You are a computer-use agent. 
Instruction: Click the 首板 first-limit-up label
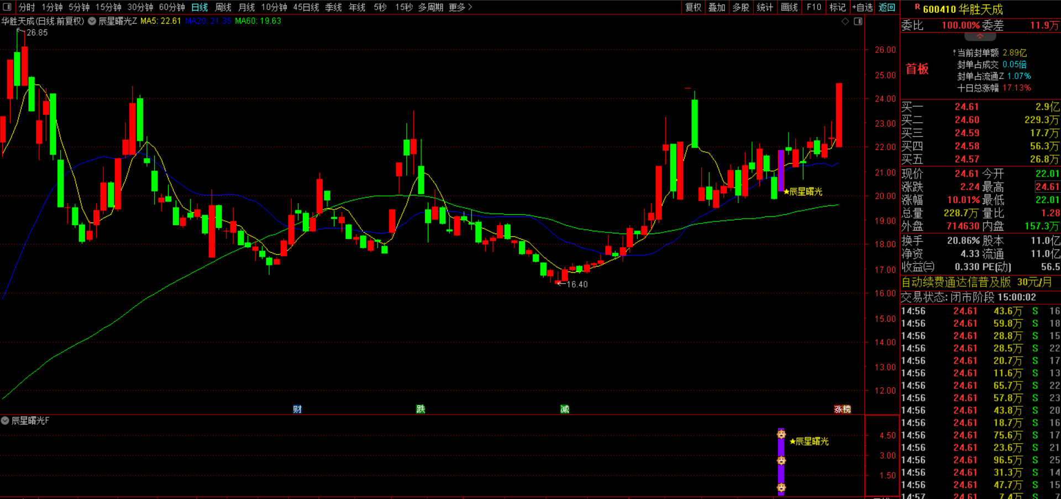coord(917,68)
